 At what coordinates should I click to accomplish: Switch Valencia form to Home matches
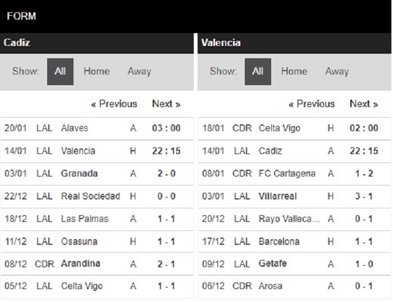pos(294,71)
